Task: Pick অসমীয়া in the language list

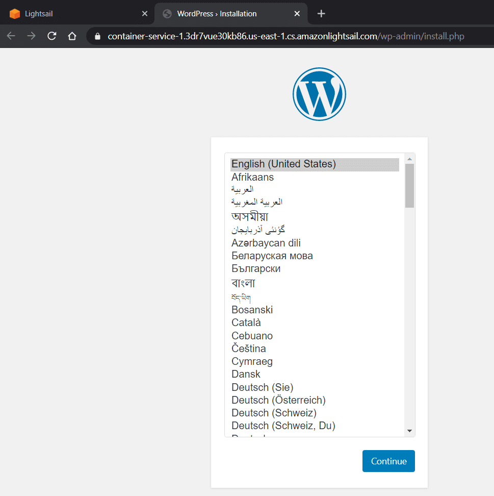Action: pos(315,216)
